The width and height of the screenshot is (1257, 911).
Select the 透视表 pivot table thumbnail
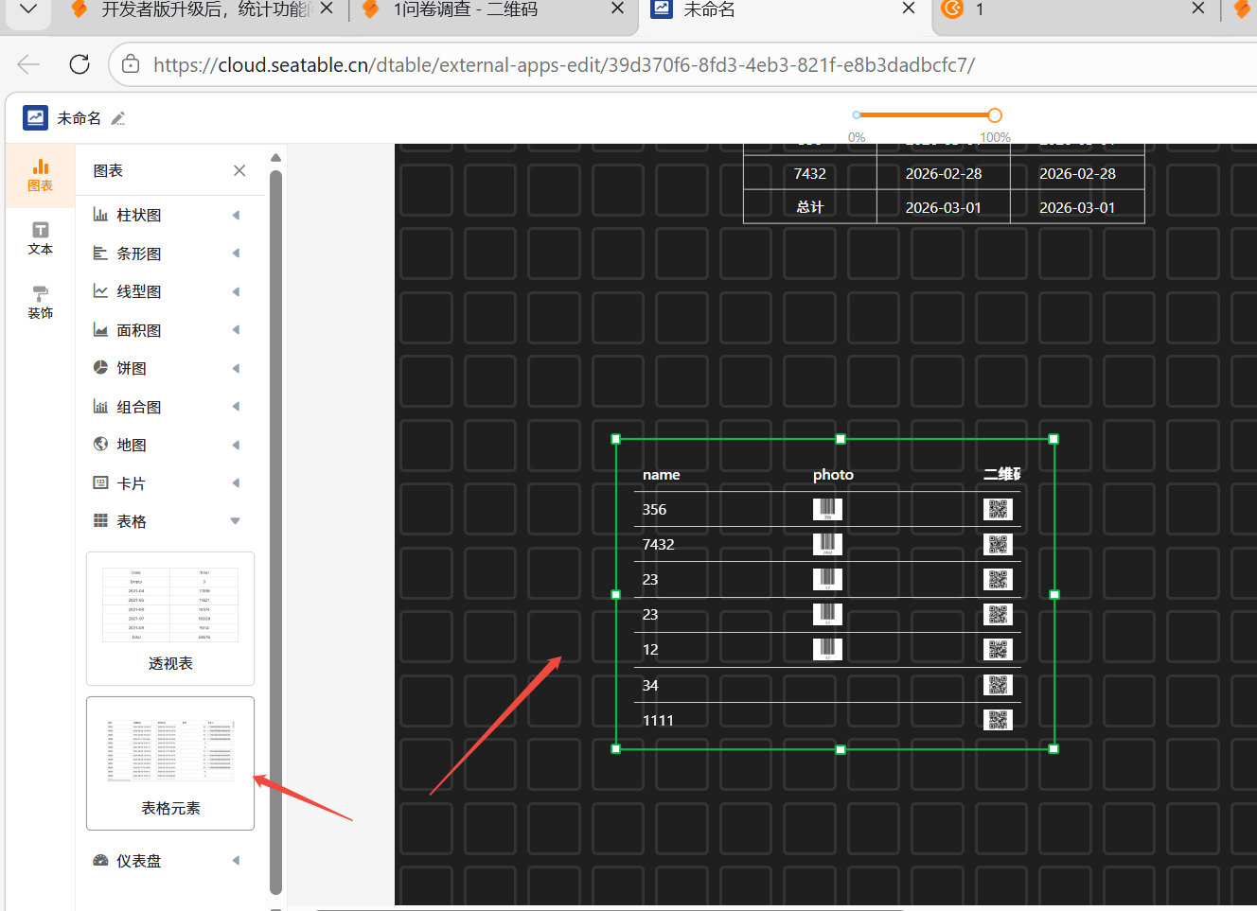[170, 618]
